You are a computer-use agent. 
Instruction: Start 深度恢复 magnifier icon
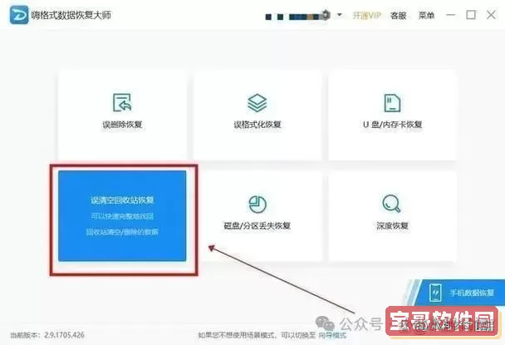391,204
